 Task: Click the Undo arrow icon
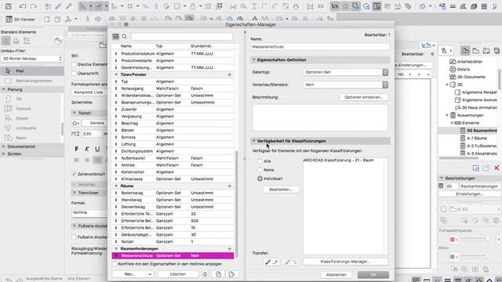(23, 6)
